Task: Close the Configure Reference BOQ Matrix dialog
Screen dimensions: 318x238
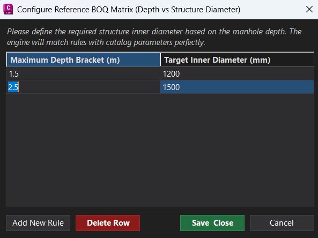Action: coord(309,9)
